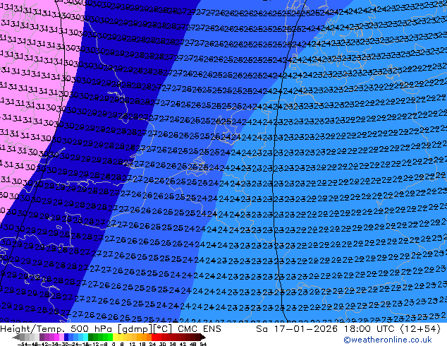This screenshot has width=447, height=346.
Task: Click the bright red swatch above the 24 label
Action: click(x=154, y=337)
